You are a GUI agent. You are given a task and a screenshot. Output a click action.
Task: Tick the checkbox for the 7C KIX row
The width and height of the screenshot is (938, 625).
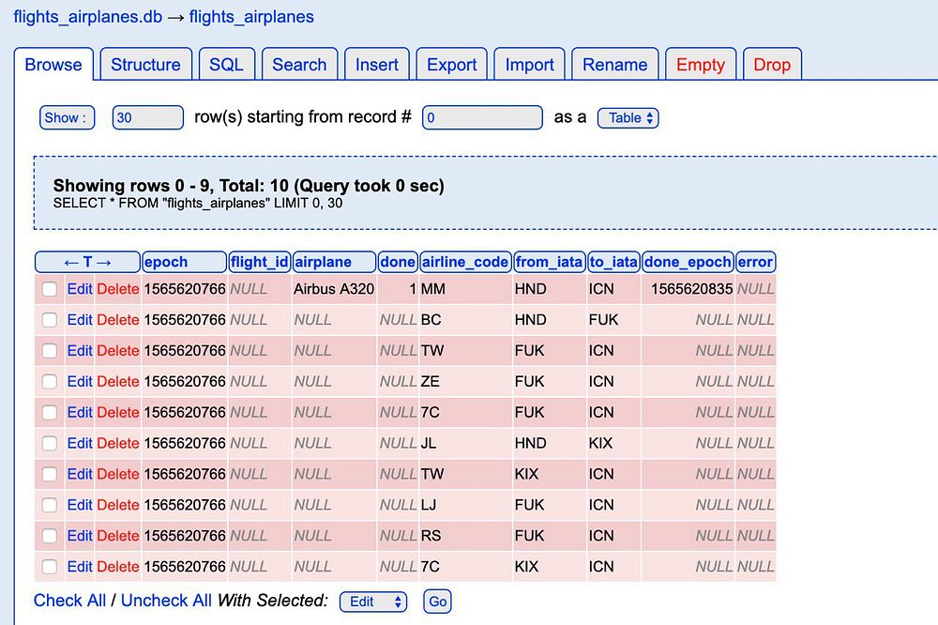[50, 567]
